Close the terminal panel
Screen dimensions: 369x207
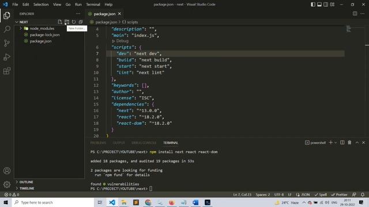363,143
